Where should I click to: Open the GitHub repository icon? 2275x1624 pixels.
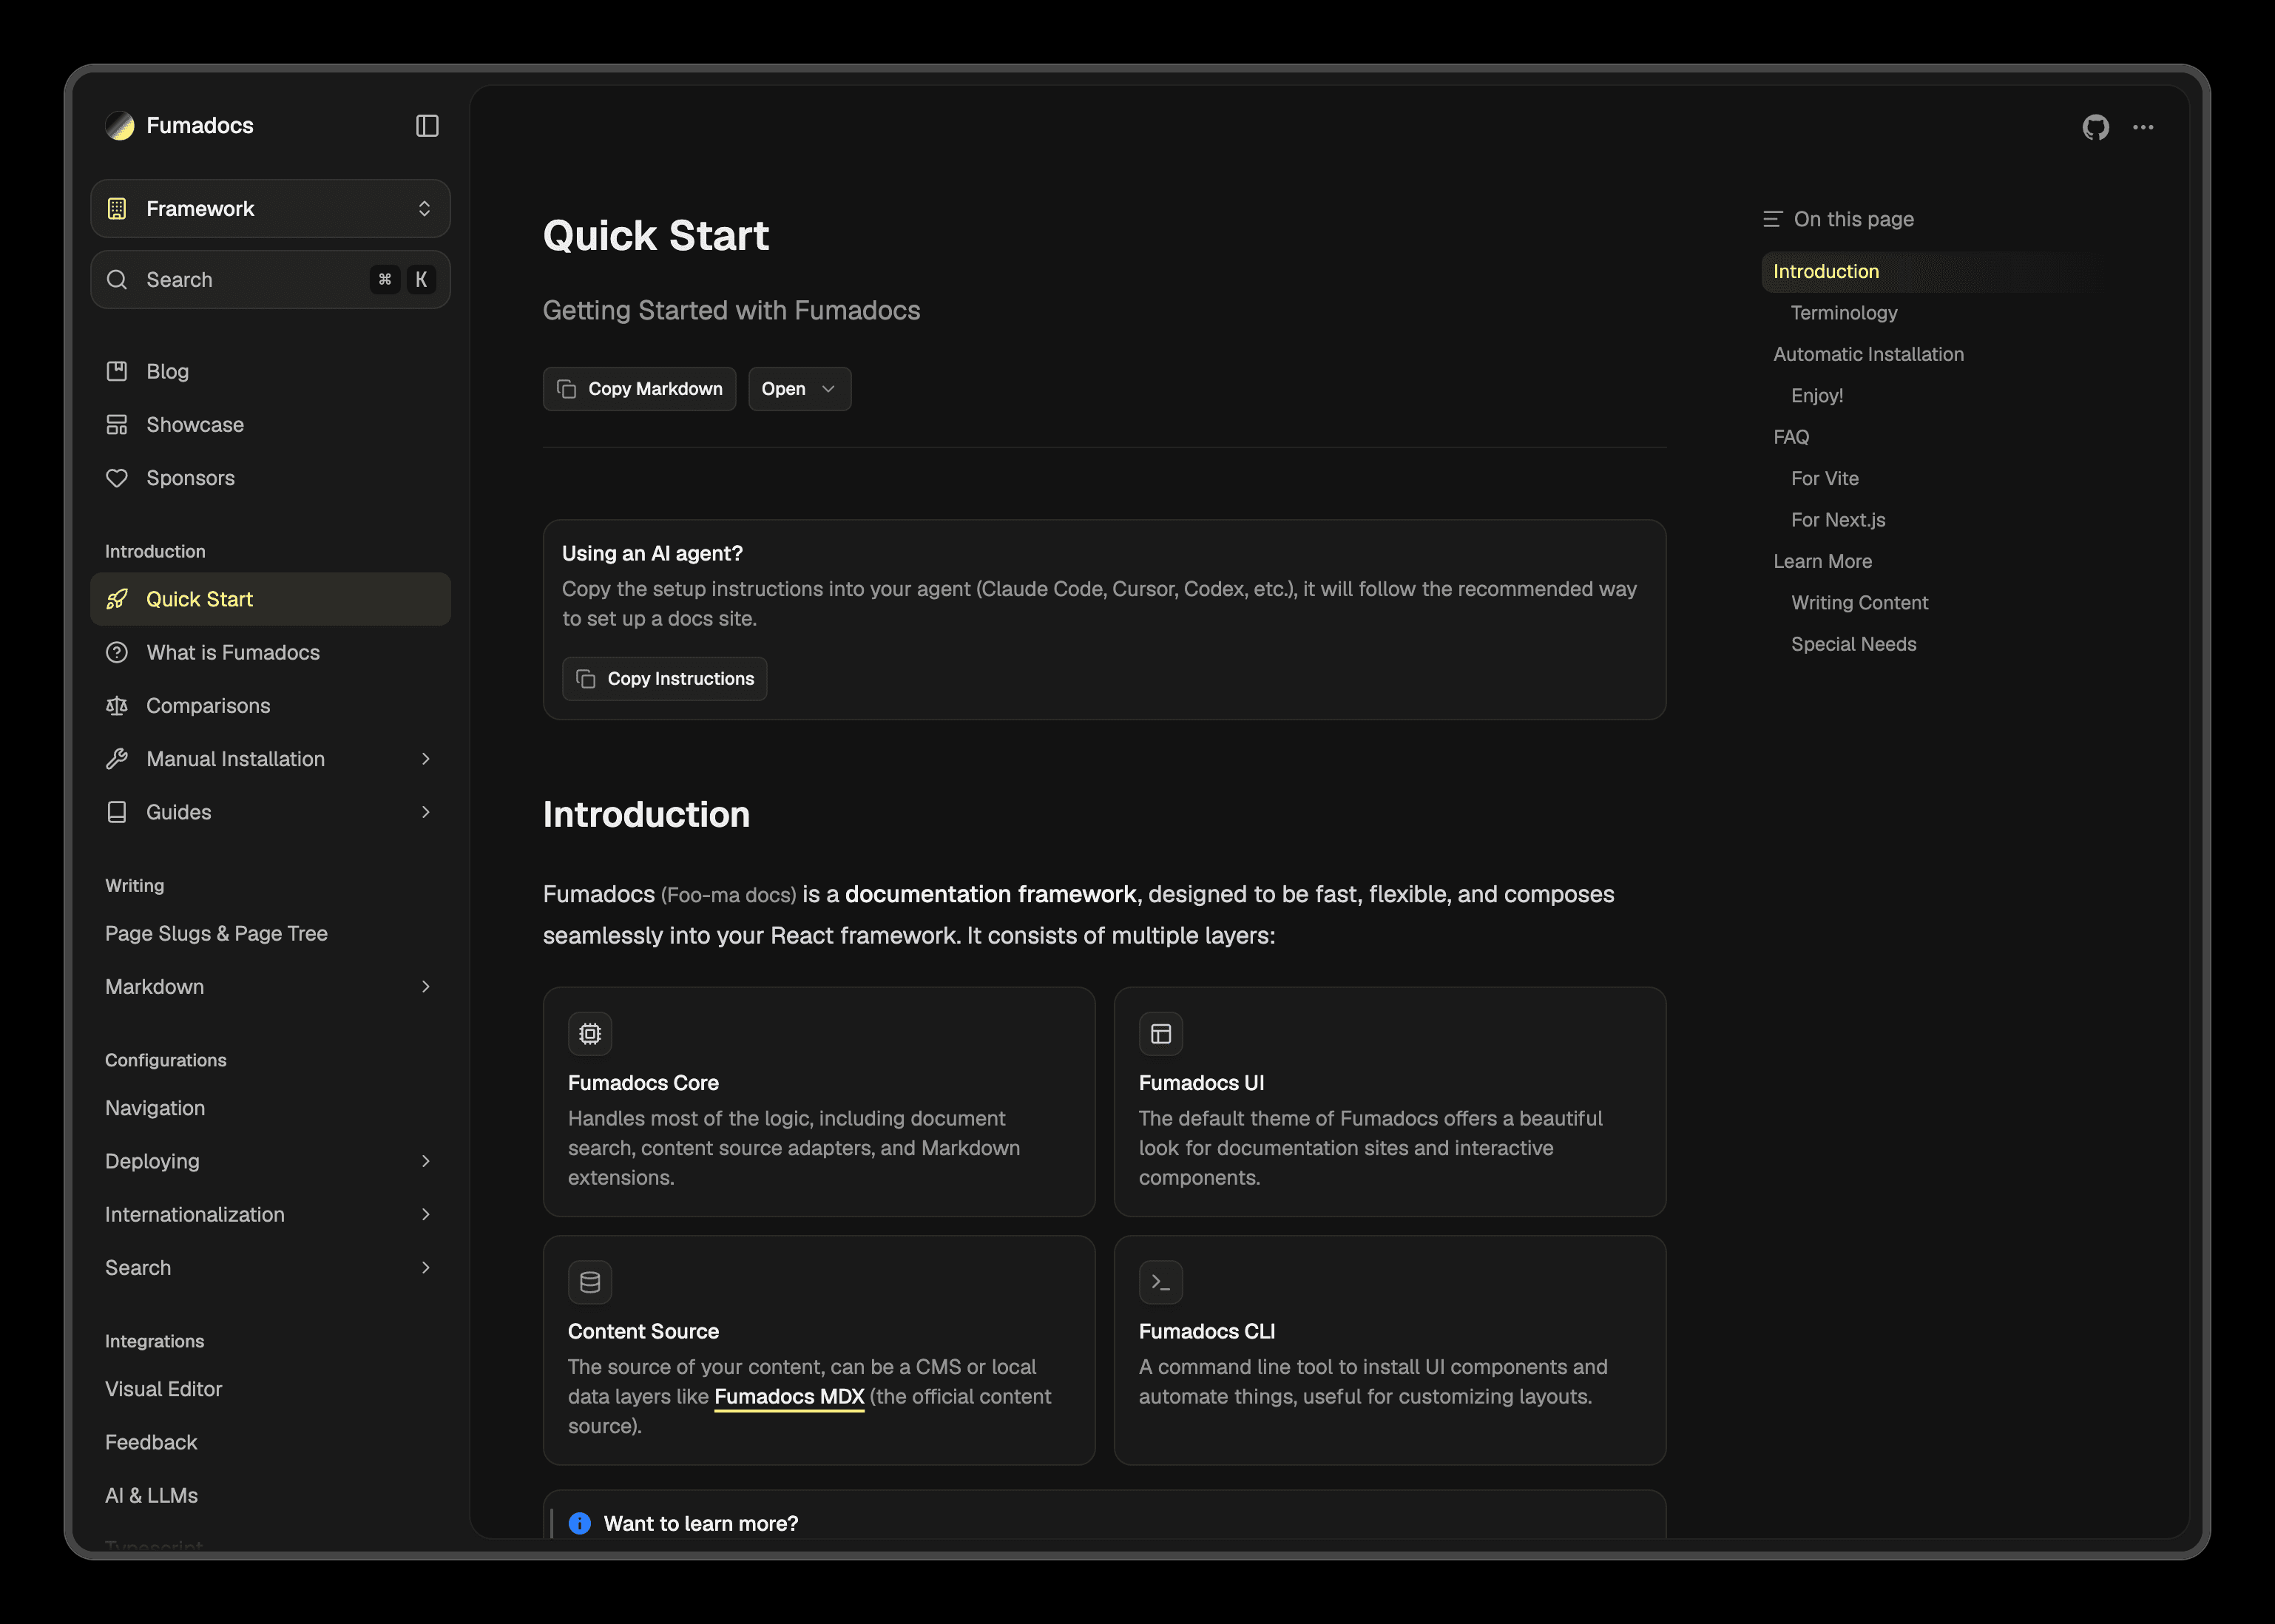tap(2095, 127)
